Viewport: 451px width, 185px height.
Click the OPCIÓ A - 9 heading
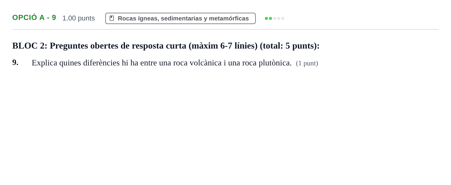[x=34, y=18]
